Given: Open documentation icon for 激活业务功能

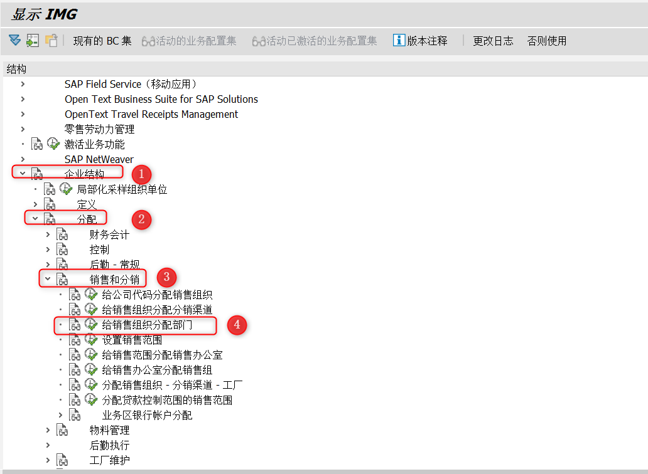Looking at the screenshot, I should tap(37, 144).
